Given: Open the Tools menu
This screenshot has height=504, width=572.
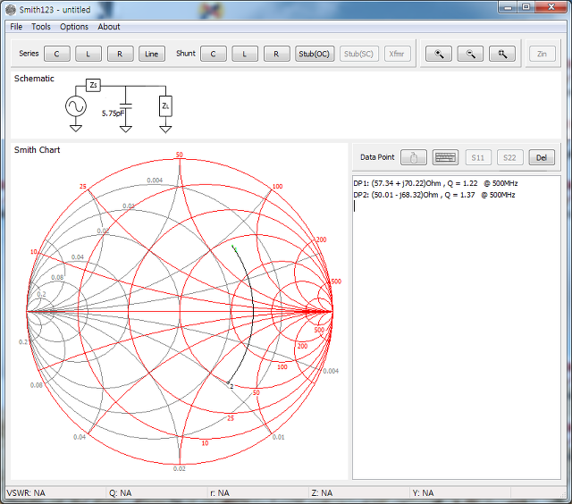Looking at the screenshot, I should coord(41,27).
